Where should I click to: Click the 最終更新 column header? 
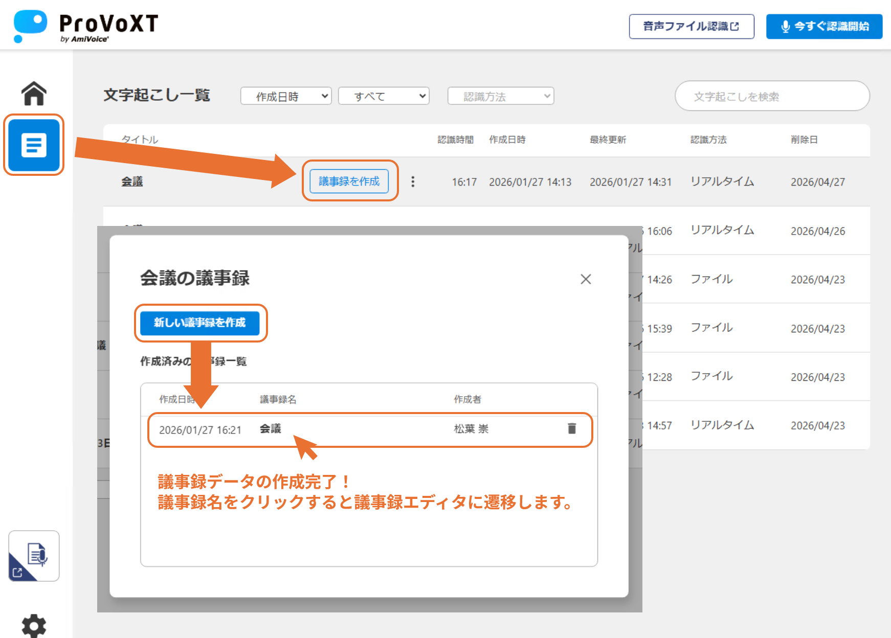(x=608, y=140)
